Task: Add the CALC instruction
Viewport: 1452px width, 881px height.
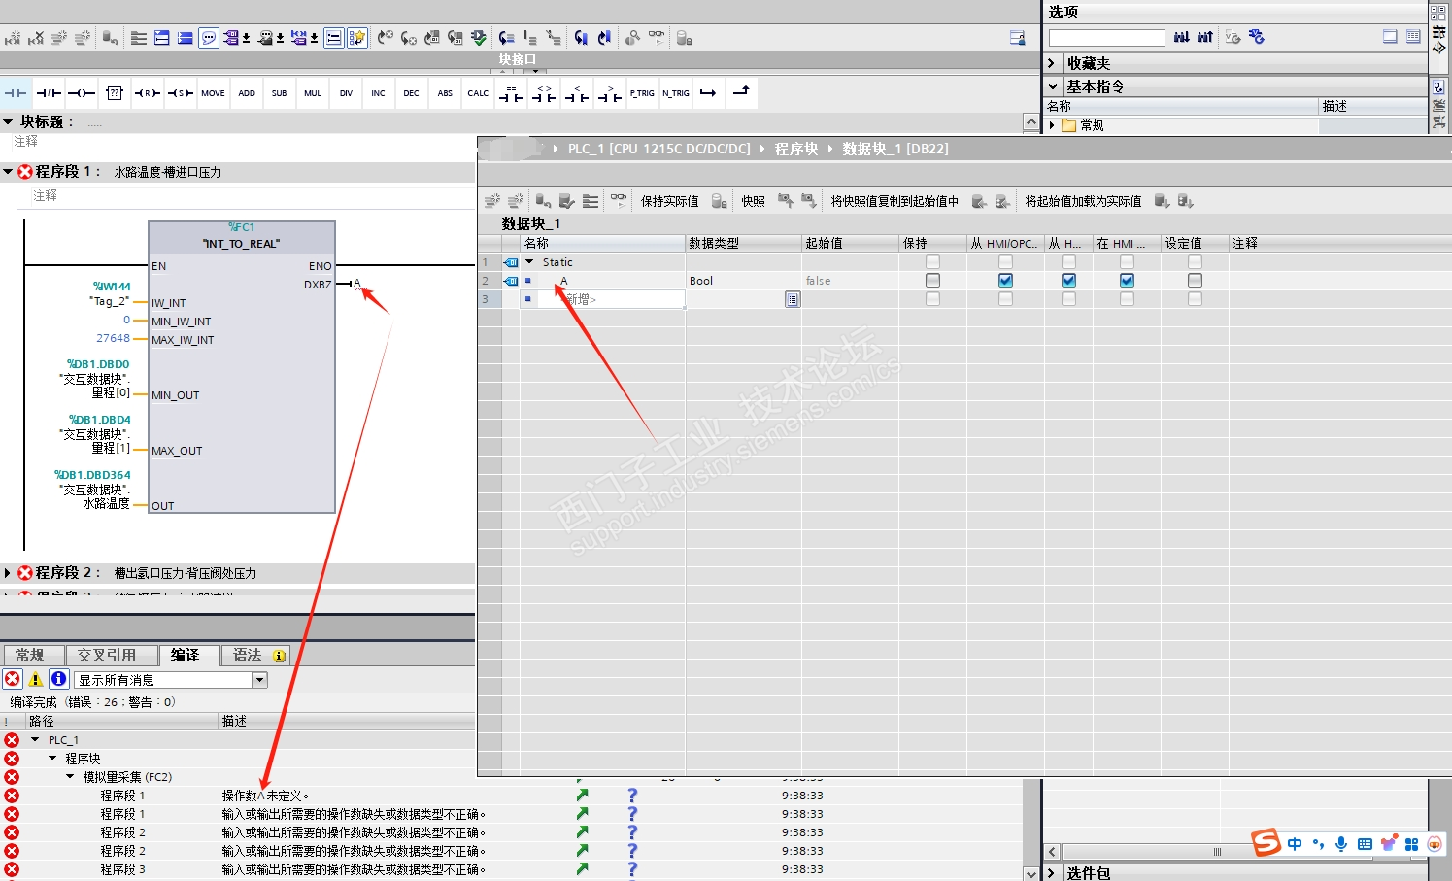Action: click(x=478, y=93)
